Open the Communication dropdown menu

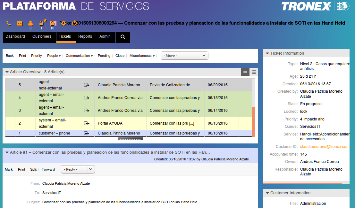[79, 56]
